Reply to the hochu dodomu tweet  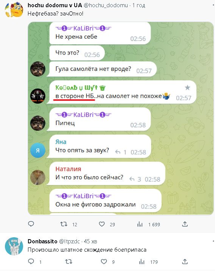click(x=31, y=224)
